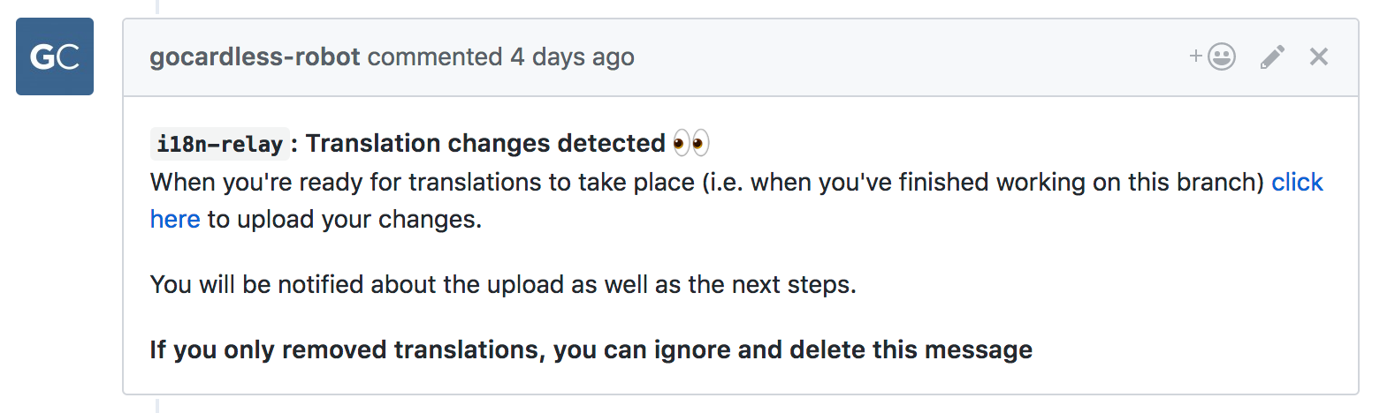Image resolution: width=1395 pixels, height=413 pixels.
Task: Open the add reaction smiley menu
Action: coord(1221,56)
